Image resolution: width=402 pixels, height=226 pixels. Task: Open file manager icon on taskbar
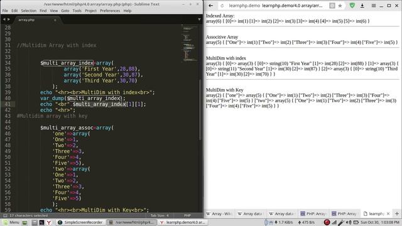coord(35,222)
